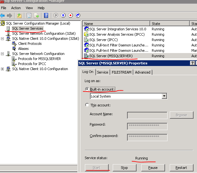Click the Export List toolbar icon
Image resolution: width=197 pixels, height=173 pixels.
36,15
